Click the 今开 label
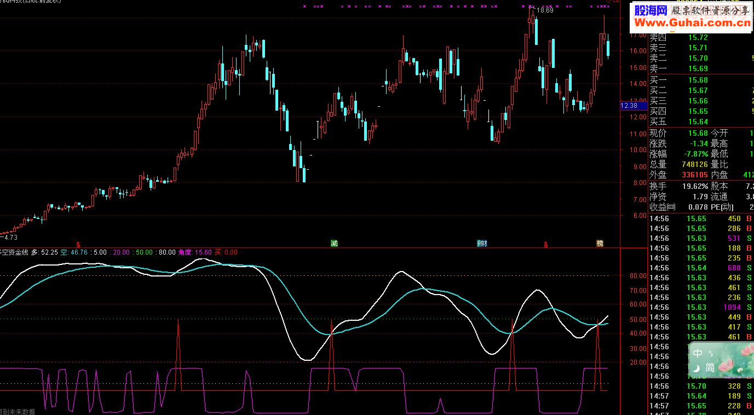The width and height of the screenshot is (754, 415). pyautogui.click(x=720, y=133)
